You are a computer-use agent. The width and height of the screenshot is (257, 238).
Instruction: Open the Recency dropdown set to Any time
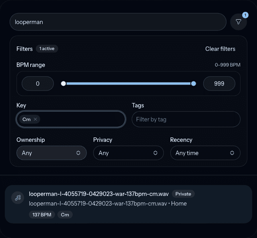click(205, 153)
